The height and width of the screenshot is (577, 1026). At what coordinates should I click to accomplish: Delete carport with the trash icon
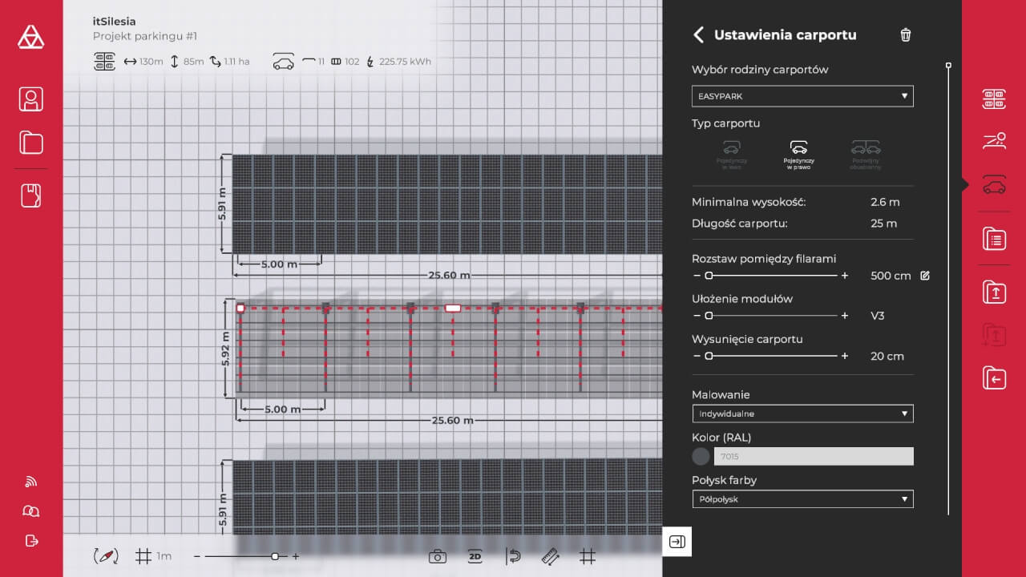click(x=906, y=34)
